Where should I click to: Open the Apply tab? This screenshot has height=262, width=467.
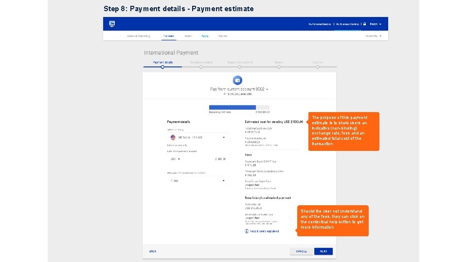coord(205,36)
